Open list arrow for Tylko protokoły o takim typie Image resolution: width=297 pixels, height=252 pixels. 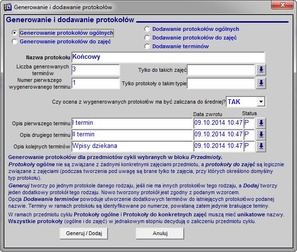(261, 83)
